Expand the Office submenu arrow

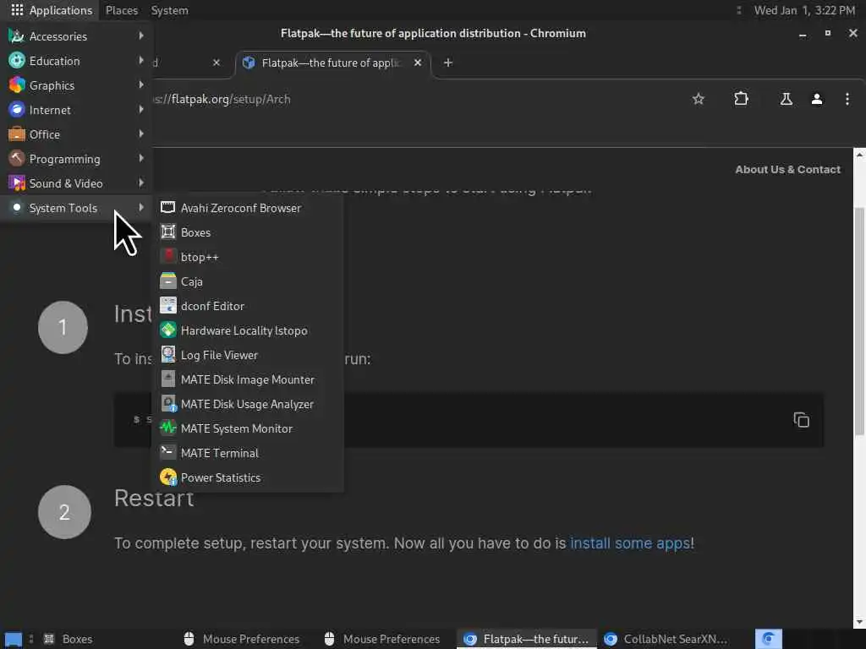[x=141, y=134]
